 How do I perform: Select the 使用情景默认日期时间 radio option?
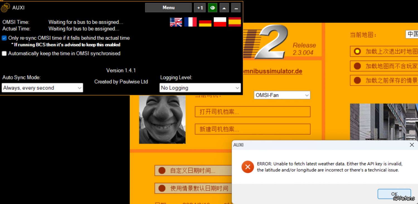click(x=162, y=188)
